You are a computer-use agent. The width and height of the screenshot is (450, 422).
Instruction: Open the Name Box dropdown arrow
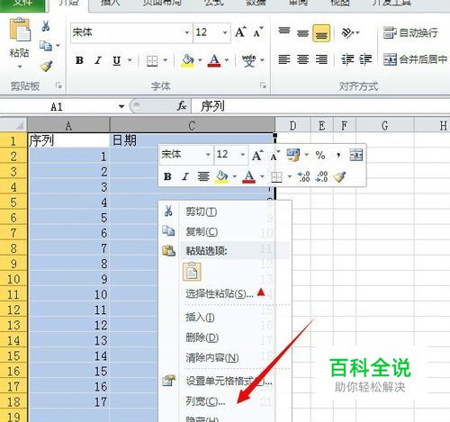(121, 106)
